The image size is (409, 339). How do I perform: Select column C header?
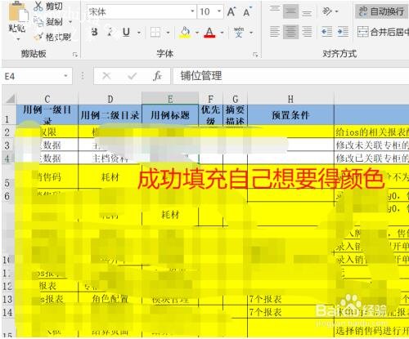pos(47,99)
